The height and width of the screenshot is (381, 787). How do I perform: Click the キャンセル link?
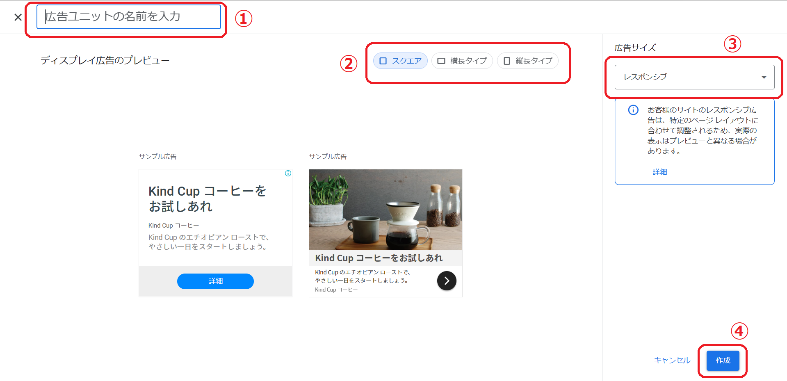[x=672, y=360]
